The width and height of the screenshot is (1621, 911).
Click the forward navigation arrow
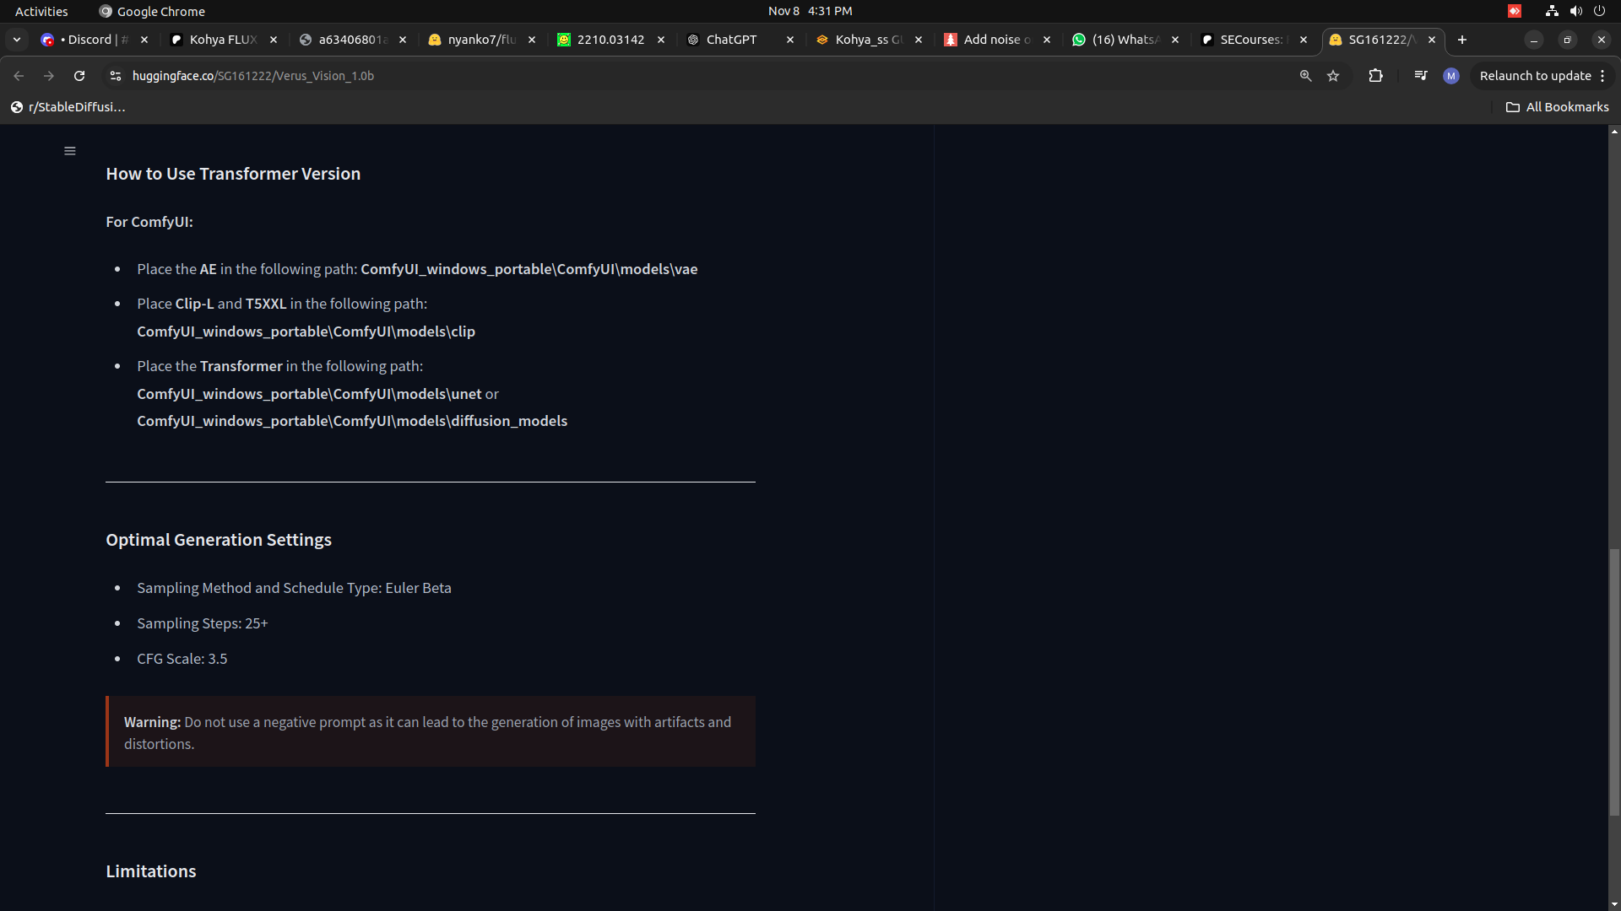point(49,76)
